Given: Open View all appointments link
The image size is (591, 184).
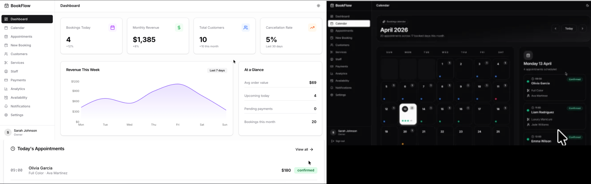Looking at the screenshot, I should [x=304, y=149].
